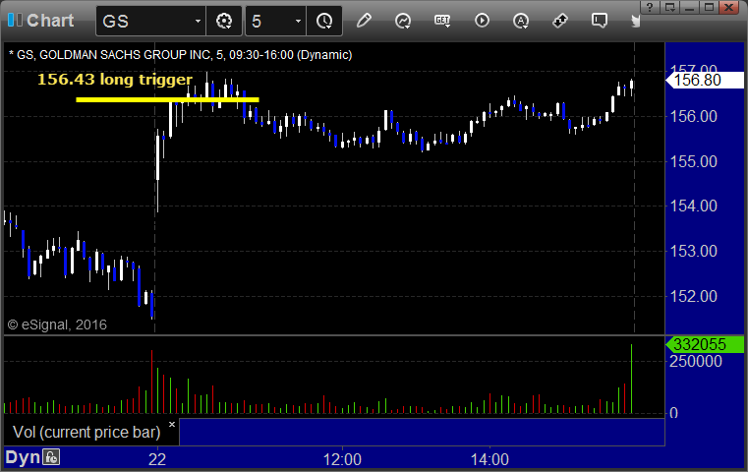Open the time template clock menu

click(x=324, y=21)
